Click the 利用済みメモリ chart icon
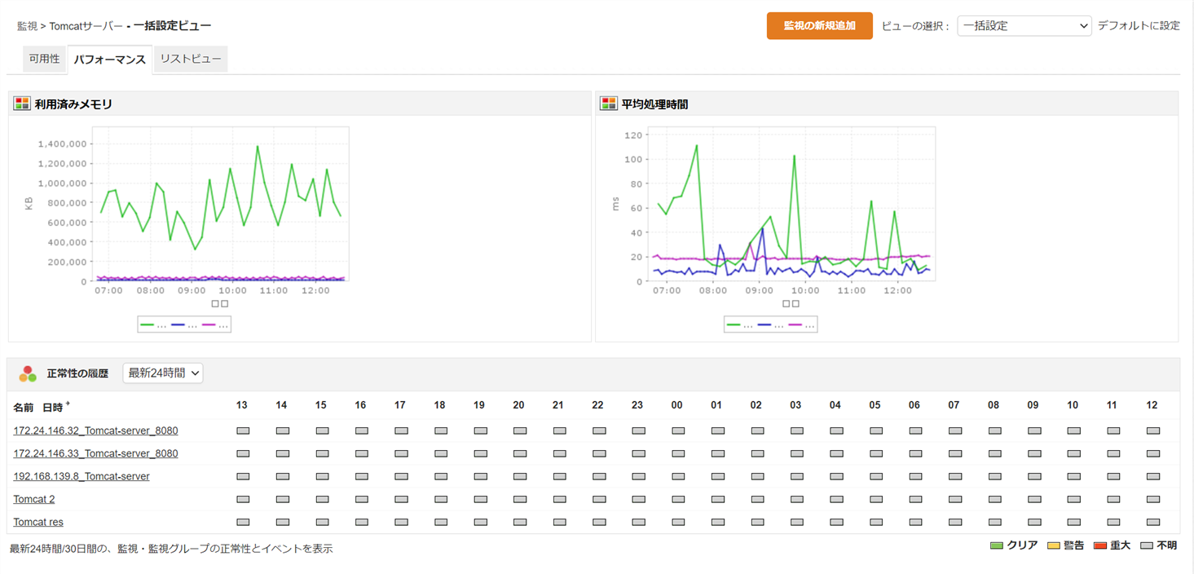Screen dimensions: 1194x574 [22, 104]
